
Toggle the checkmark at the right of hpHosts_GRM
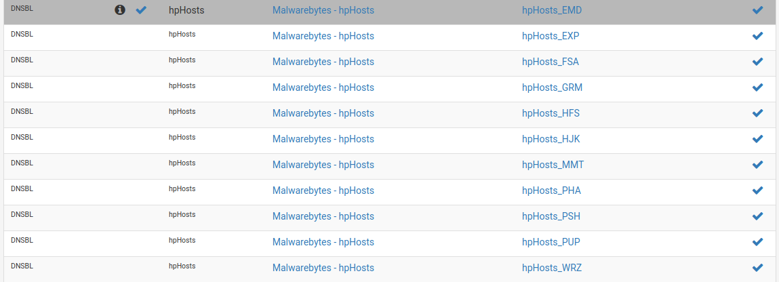(x=757, y=87)
